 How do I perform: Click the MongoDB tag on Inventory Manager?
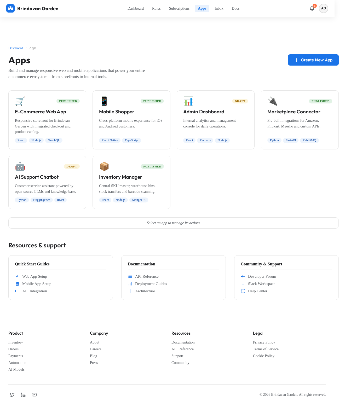[139, 200]
